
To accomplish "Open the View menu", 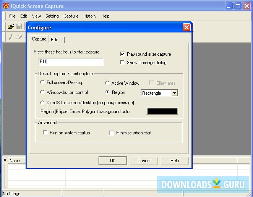I will pyautogui.click(x=36, y=16).
